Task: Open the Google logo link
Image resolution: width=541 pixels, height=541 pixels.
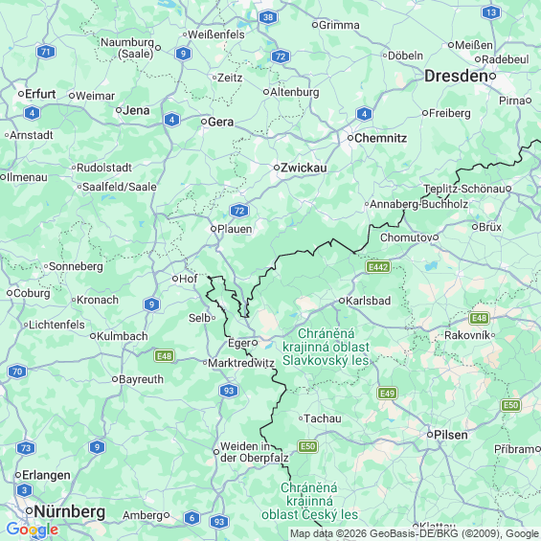Action: tap(33, 530)
